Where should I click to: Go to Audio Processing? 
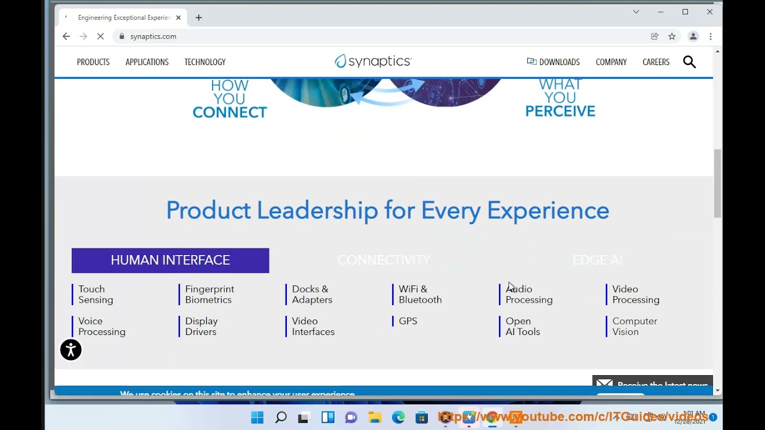pos(529,294)
